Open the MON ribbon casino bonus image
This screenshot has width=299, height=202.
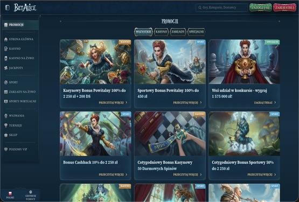[x=170, y=134]
